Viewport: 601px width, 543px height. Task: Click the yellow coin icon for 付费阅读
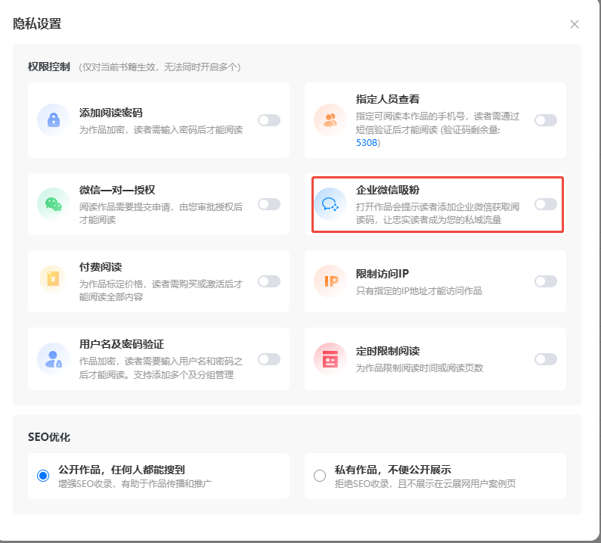pyautogui.click(x=53, y=281)
